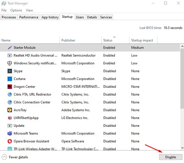The image size is (184, 163).
Task: Click the Update row icon
Action: point(10,126)
